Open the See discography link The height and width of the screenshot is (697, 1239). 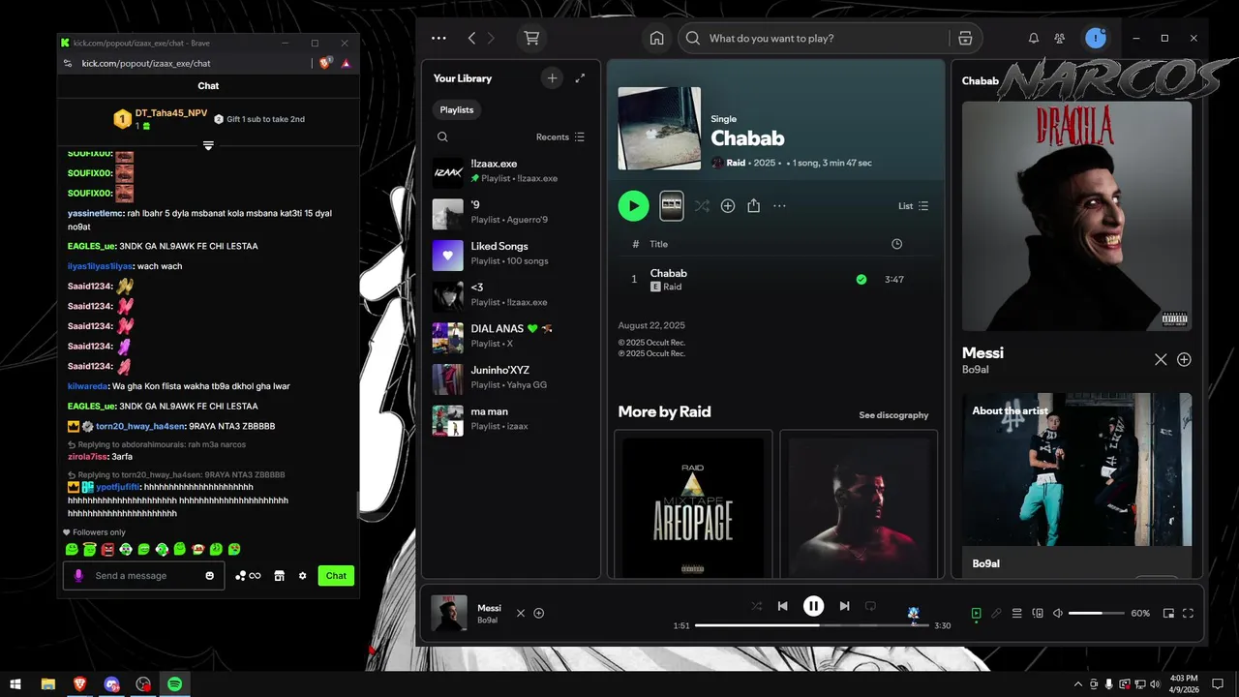coord(893,415)
